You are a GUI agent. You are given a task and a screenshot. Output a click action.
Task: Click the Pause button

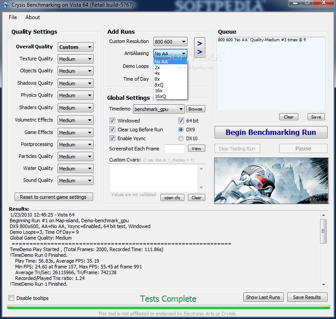click(x=303, y=149)
